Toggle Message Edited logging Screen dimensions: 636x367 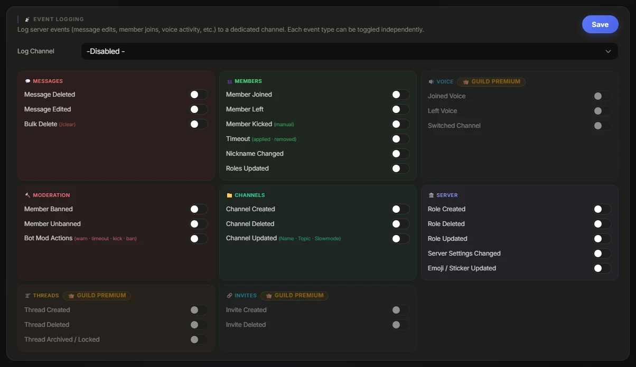coord(199,109)
